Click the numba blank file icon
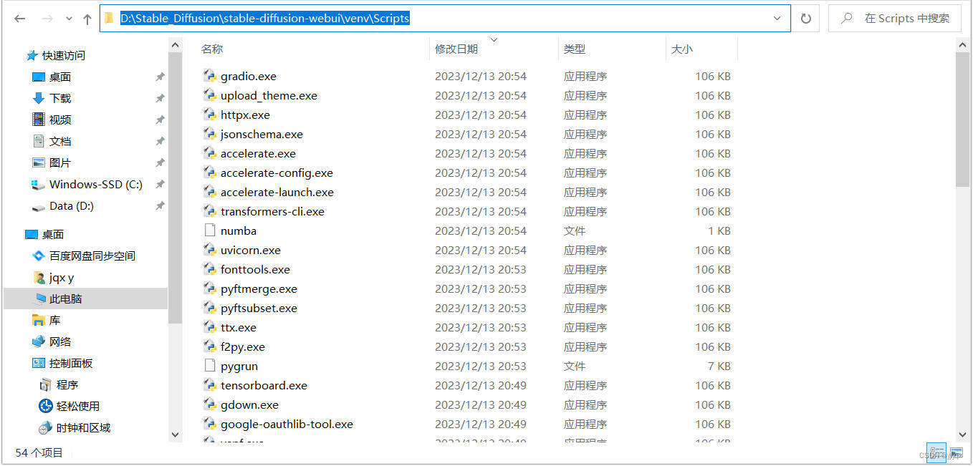 (210, 230)
